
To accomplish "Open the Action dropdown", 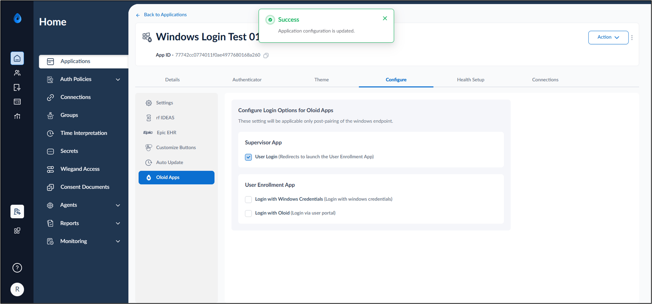I will [x=608, y=37].
